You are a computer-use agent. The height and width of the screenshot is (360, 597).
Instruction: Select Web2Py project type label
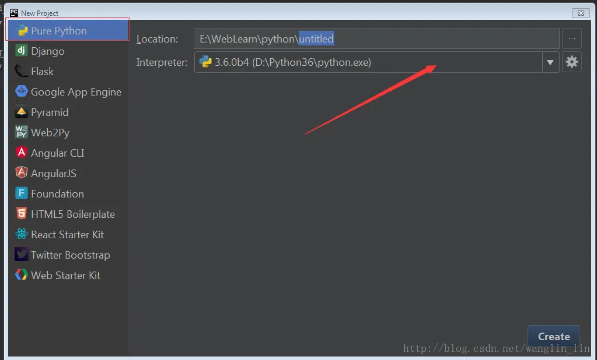[x=50, y=133]
